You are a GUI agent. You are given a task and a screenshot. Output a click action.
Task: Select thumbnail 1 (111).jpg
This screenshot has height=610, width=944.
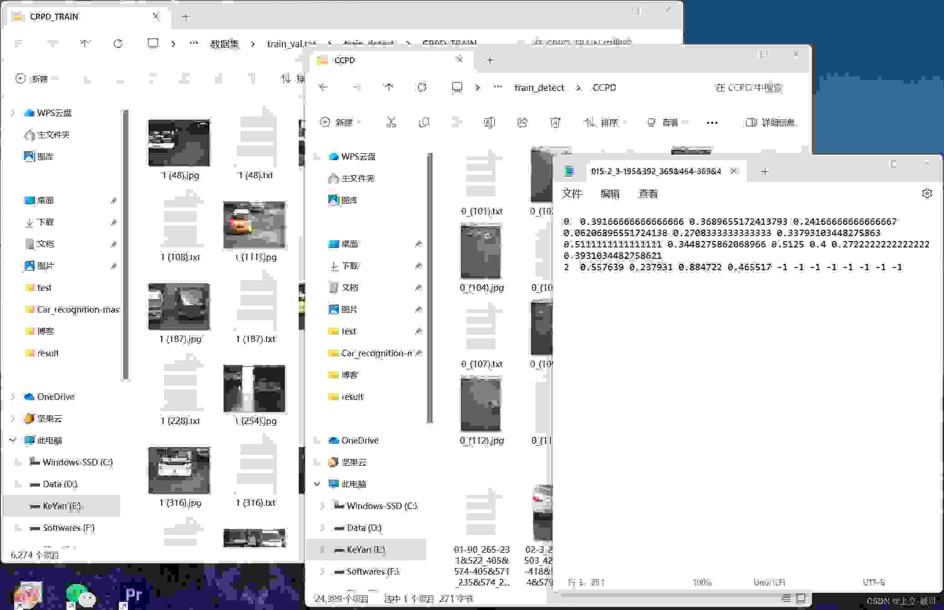(255, 225)
